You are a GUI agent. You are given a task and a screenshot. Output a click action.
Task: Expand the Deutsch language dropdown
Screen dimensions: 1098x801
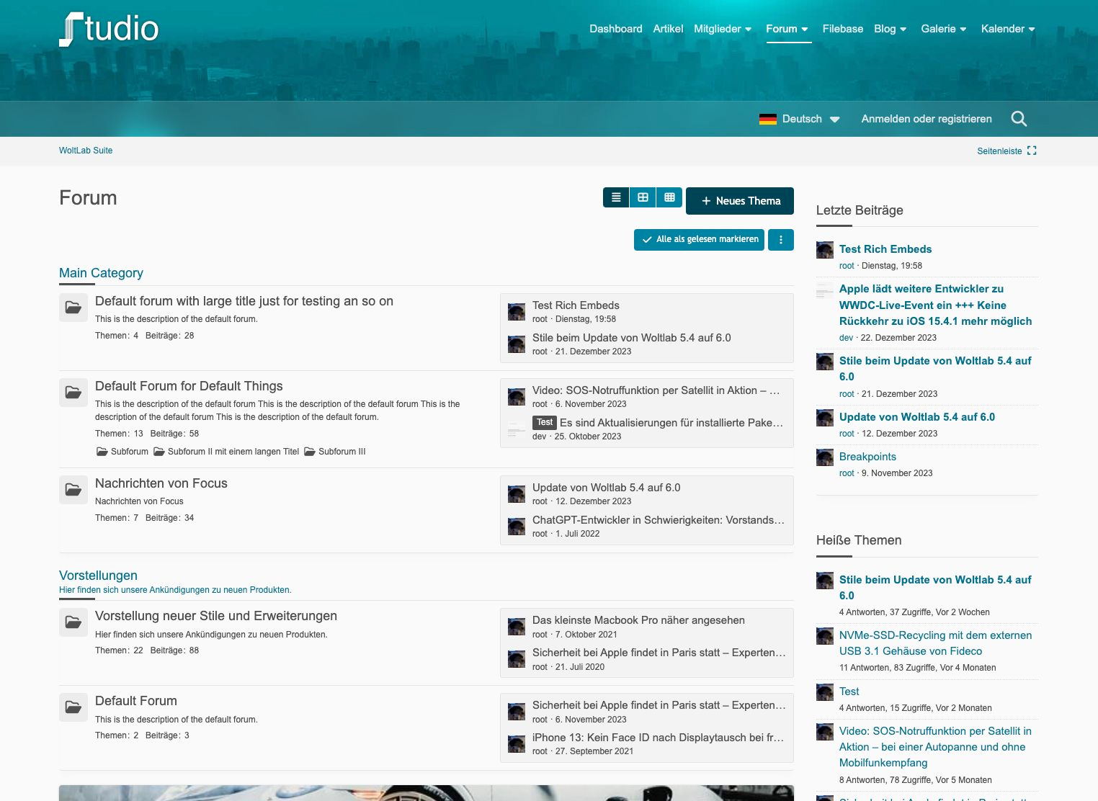point(834,120)
